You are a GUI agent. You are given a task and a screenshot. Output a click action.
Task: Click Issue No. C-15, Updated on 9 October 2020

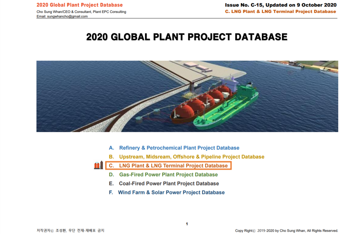[x=281, y=5]
